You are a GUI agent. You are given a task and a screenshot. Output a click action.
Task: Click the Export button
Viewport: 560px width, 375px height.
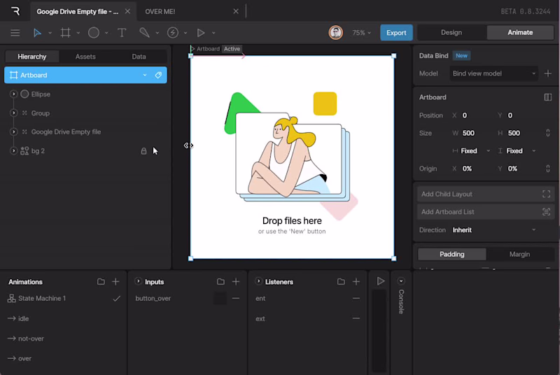point(396,32)
